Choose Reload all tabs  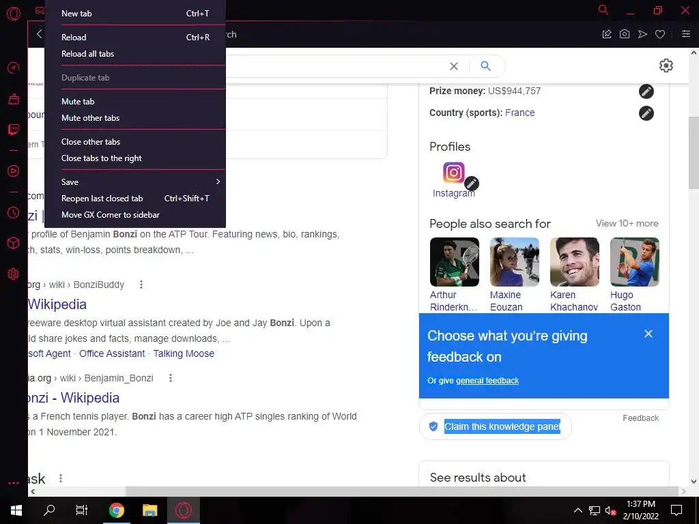coord(135,54)
